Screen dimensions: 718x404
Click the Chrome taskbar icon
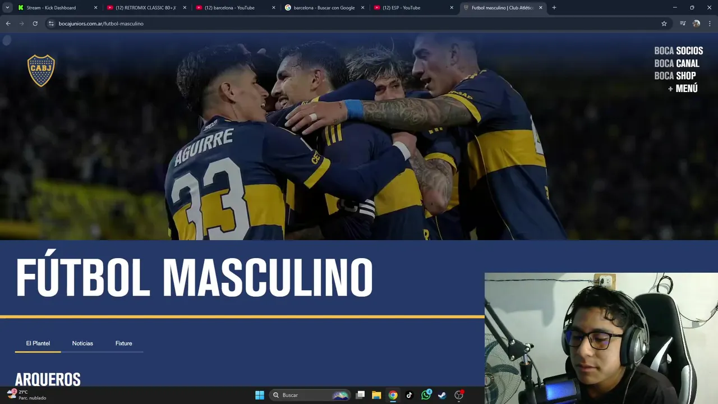pyautogui.click(x=393, y=395)
